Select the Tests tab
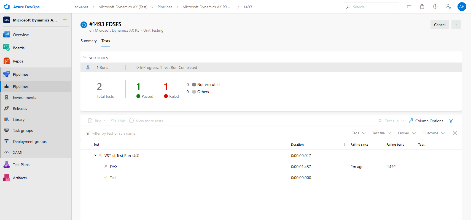 [106, 41]
